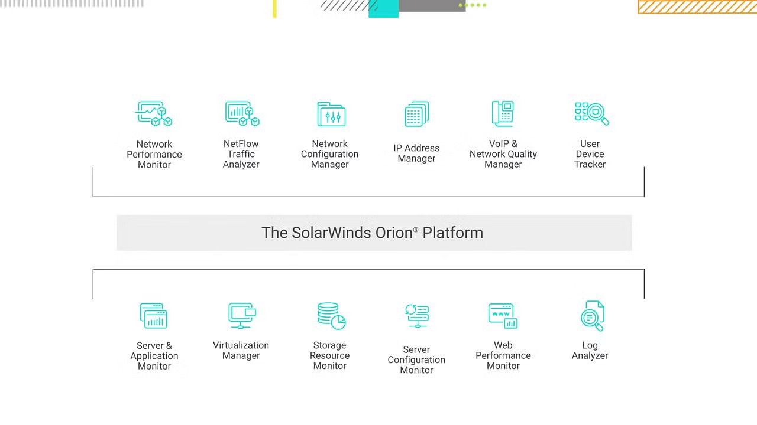Open the Log Analyzer magnifier icon
757x425 pixels.
coord(591,316)
